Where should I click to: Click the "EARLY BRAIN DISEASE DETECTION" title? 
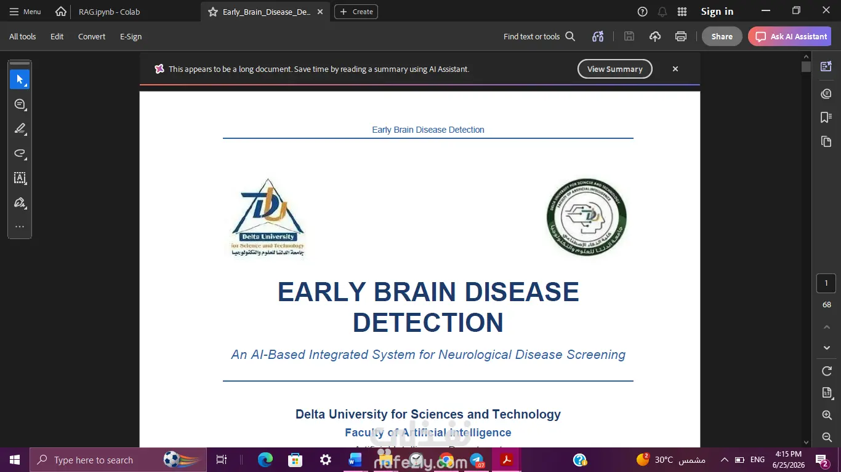point(428,307)
